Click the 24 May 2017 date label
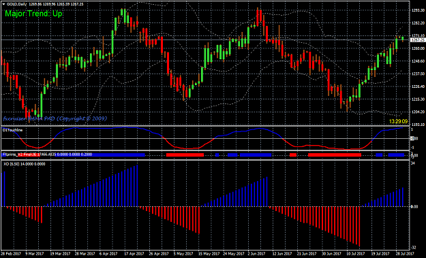Image resolution: width=426 pixels, height=258 pixels. tap(233, 254)
